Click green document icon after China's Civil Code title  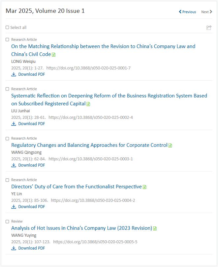(x=54, y=55)
